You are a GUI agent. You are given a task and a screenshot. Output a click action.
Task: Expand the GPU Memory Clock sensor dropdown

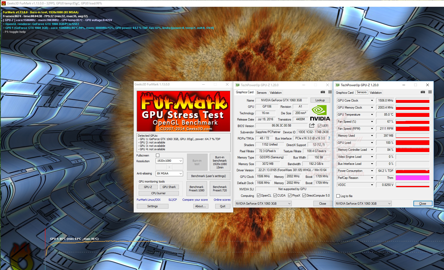pos(372,108)
